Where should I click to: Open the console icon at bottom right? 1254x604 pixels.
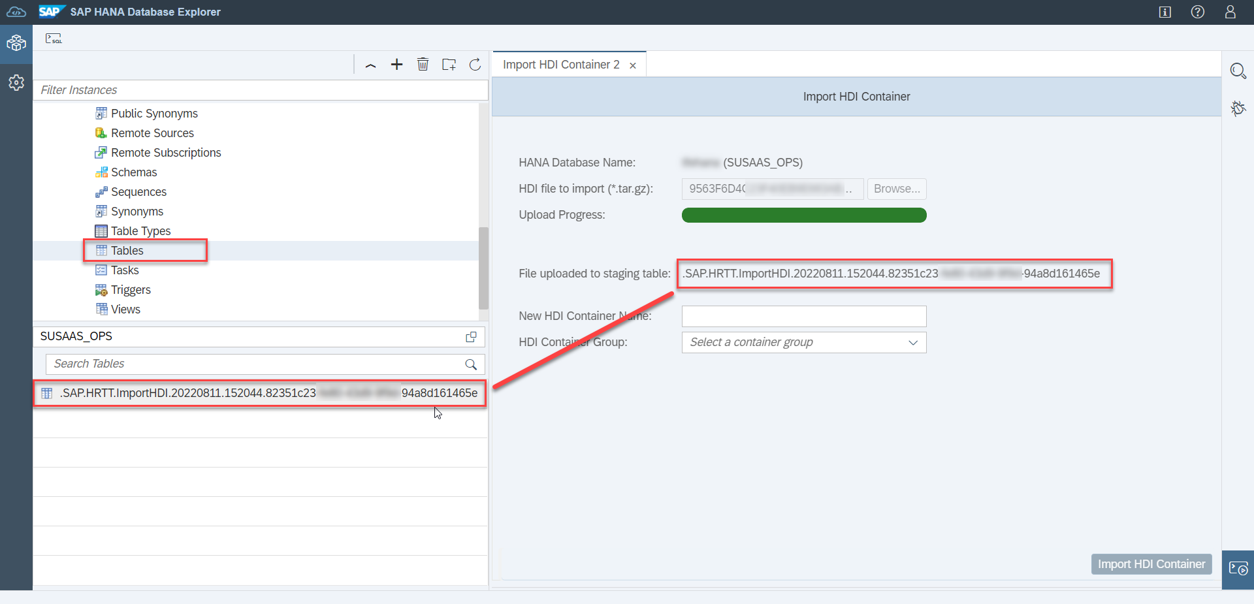pos(1238,569)
